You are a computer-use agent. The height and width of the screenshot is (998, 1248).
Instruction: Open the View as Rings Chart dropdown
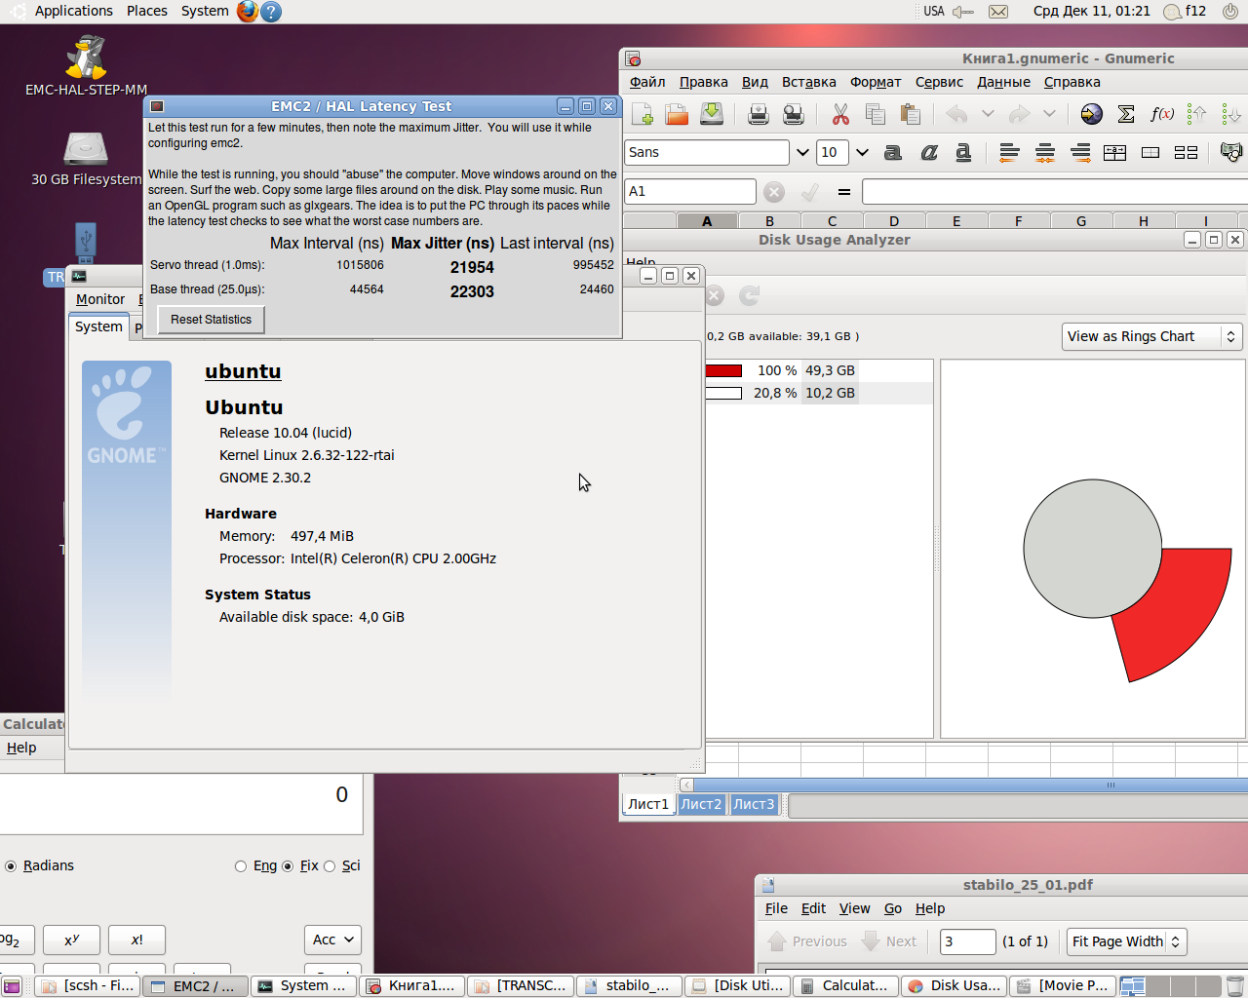(1152, 336)
